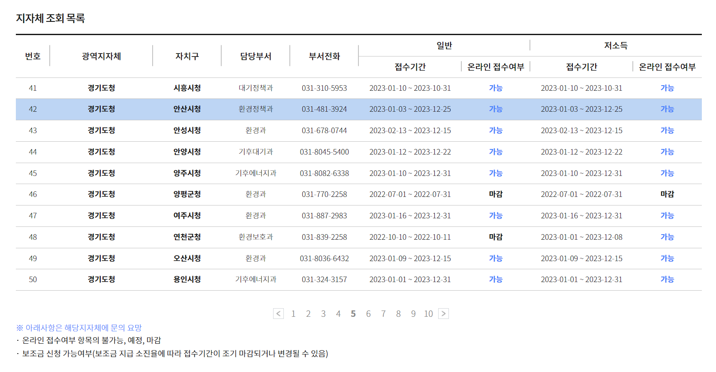
Task: Click phone number 031-310-5953
Action: tap(324, 88)
